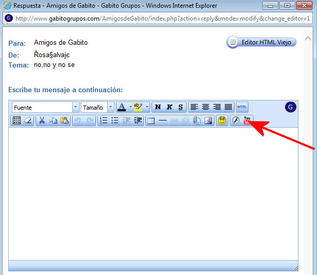Select the eraser remove formatting icon
The width and height of the screenshot is (317, 275).
(28, 121)
